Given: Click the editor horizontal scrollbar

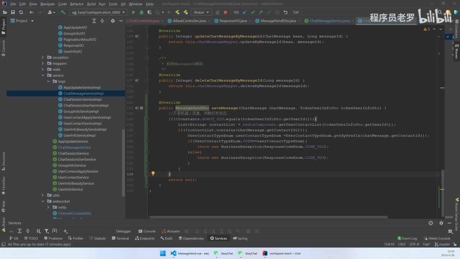Looking at the screenshot, I should pyautogui.click(x=268, y=217).
